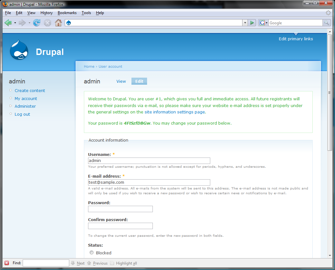
Task: Click the green Back arrow button
Action: (8, 23)
